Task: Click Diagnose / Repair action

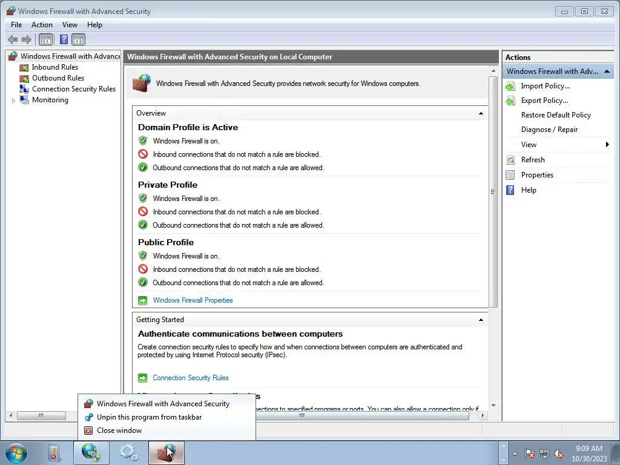Action: point(549,130)
